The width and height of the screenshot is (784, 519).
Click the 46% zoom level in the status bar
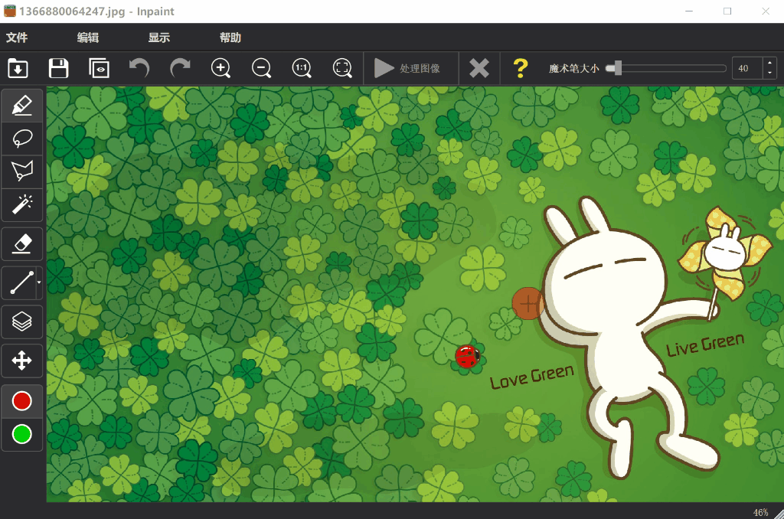click(x=760, y=513)
